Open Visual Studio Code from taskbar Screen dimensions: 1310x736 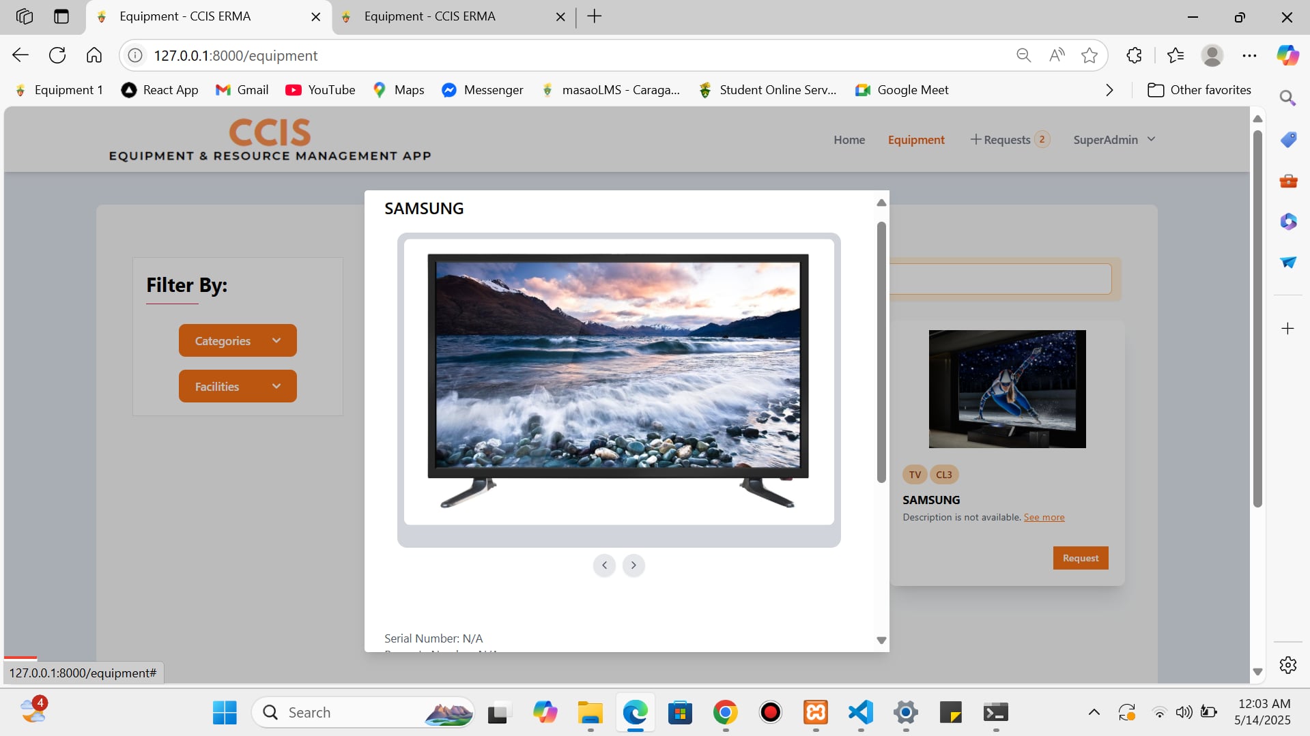[x=861, y=713]
